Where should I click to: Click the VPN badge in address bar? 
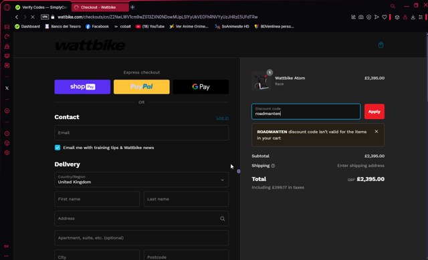[45, 17]
